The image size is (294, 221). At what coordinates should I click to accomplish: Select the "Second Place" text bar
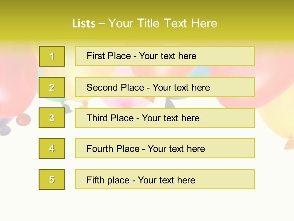pyautogui.click(x=165, y=87)
